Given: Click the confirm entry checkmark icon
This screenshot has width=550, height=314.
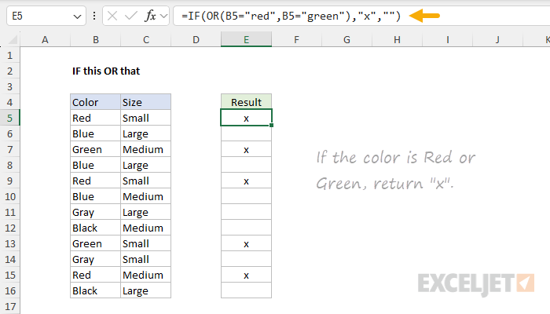Looking at the screenshot, I should [131, 16].
